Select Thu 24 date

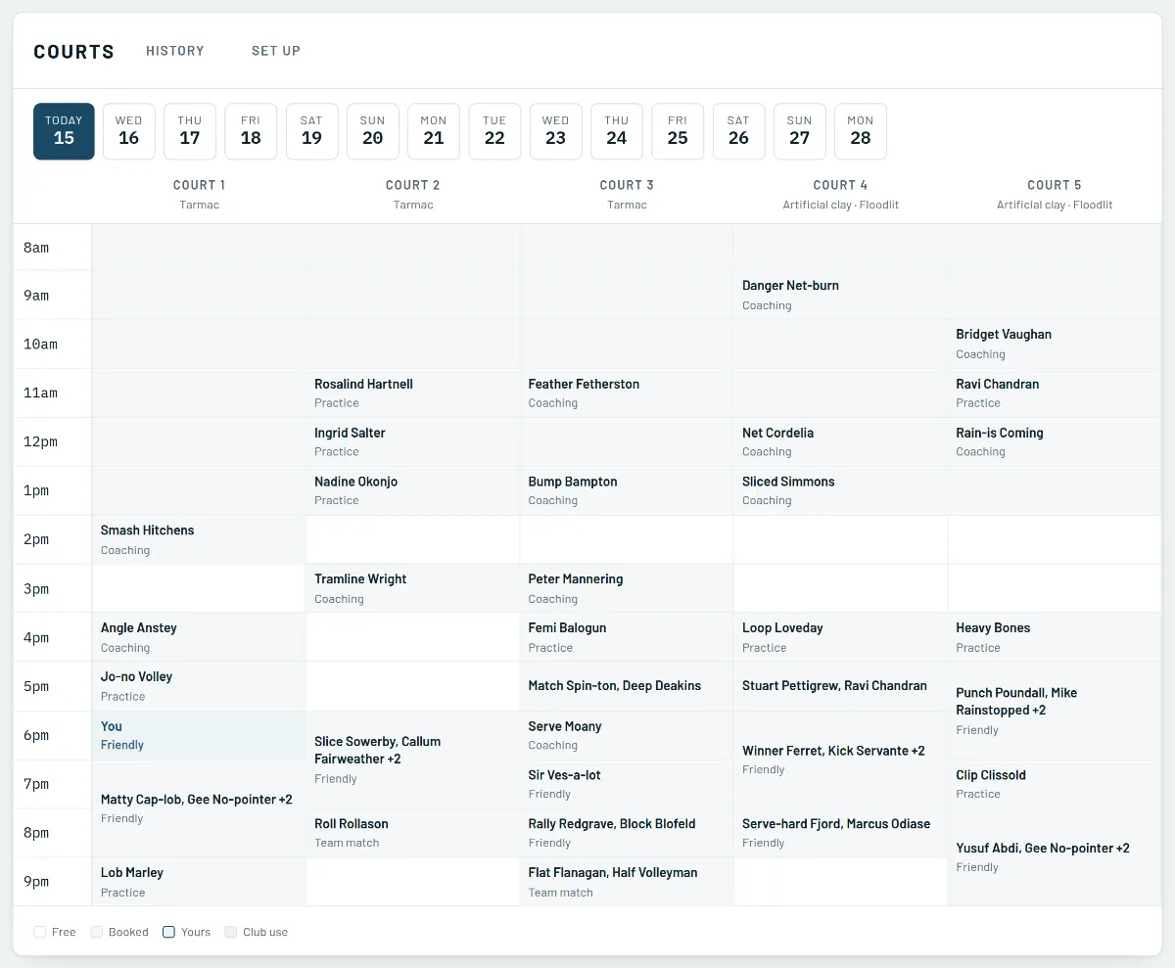pyautogui.click(x=617, y=131)
